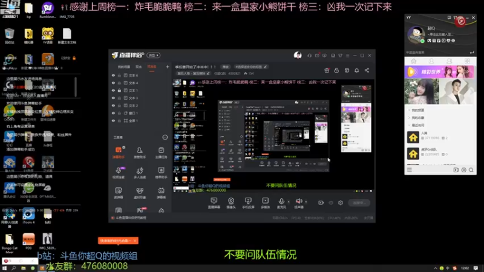Click the 修改 button beside stream title
The width and height of the screenshot is (484, 272).
[226, 66]
